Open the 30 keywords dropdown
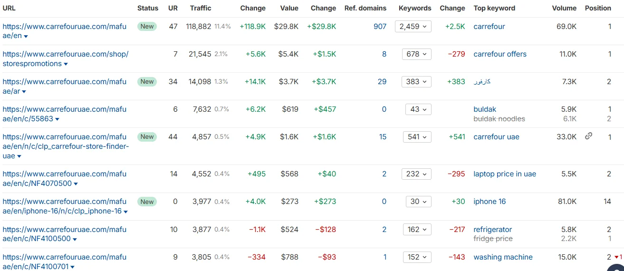 pos(418,202)
